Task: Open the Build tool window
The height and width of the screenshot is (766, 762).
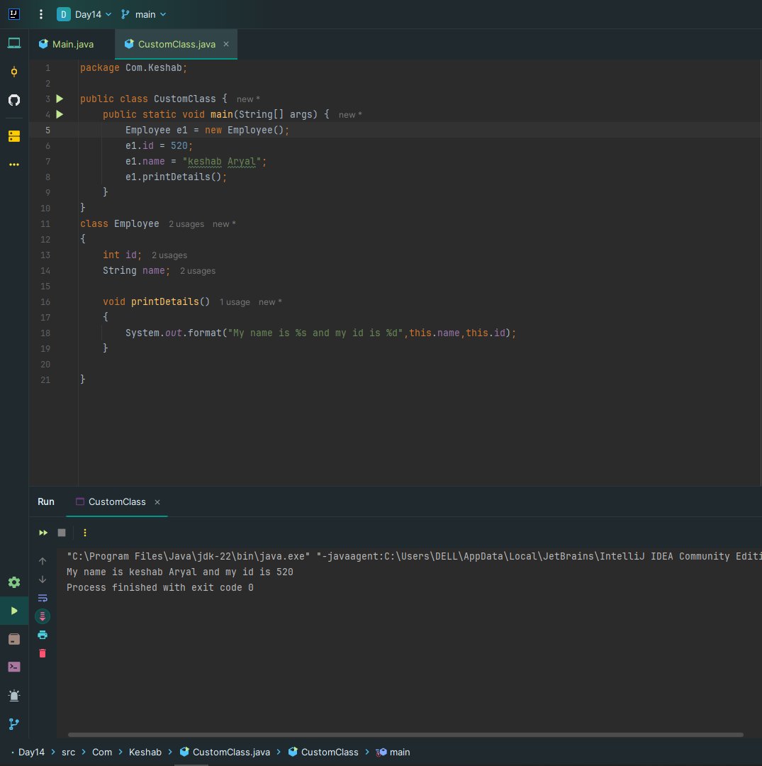Action: pos(14,639)
